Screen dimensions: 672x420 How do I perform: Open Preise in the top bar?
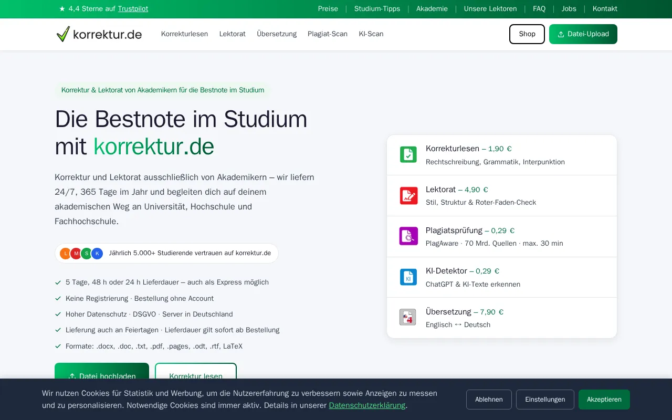point(328,8)
